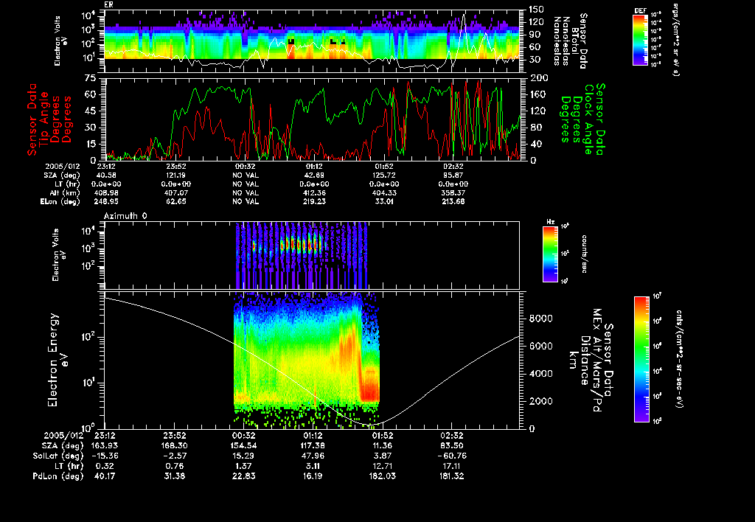Click the 'MEx Alt/Mars/Pd' axis label
This screenshot has height=522, width=755.
click(597, 361)
